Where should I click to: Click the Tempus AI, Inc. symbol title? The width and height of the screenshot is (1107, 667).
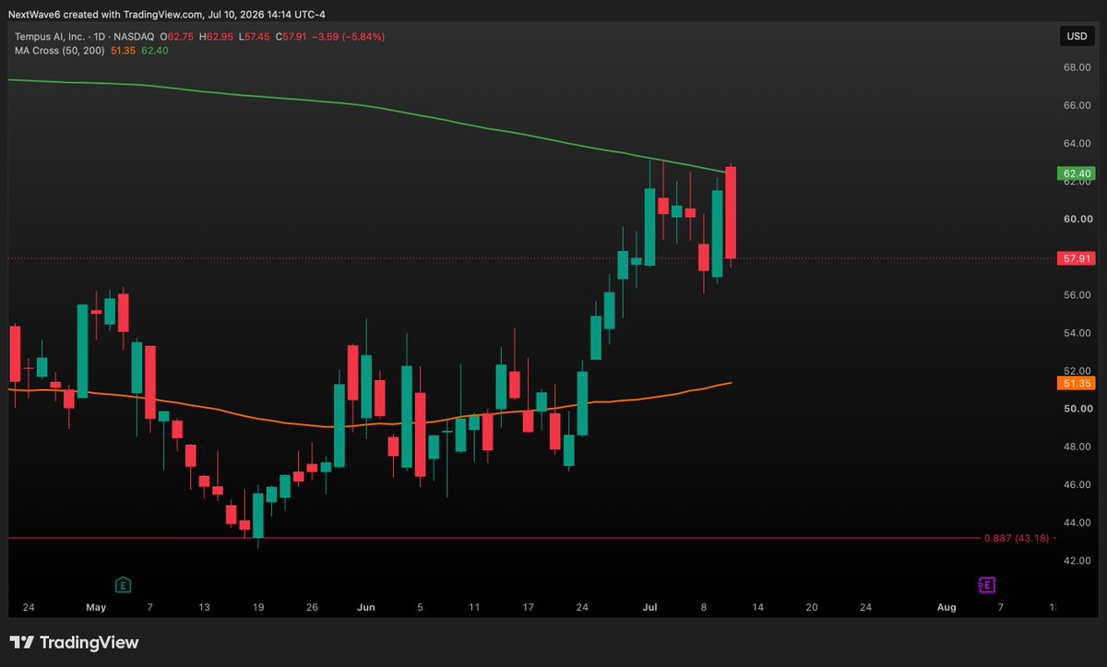(x=53, y=37)
